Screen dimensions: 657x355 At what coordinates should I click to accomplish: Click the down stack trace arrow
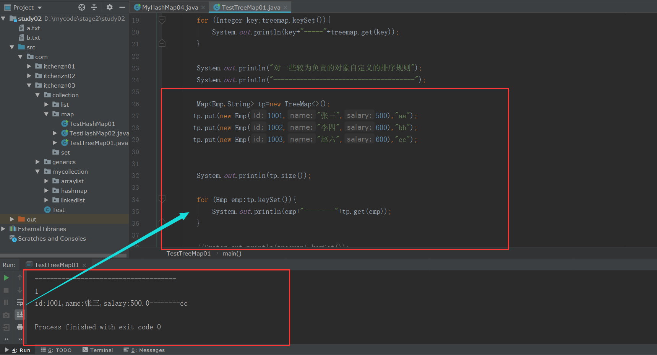tap(20, 290)
